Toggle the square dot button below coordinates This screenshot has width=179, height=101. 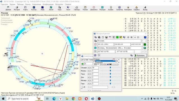click(x=99, y=55)
